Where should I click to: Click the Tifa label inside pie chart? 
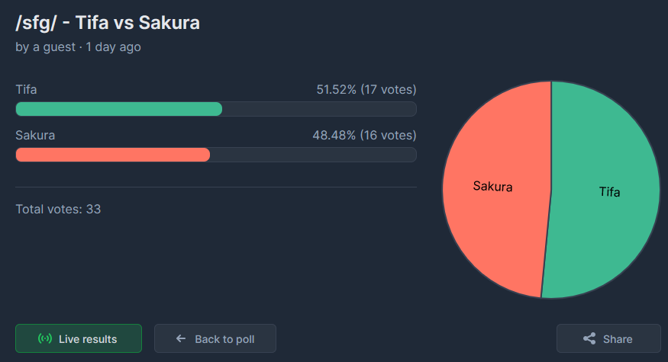610,192
